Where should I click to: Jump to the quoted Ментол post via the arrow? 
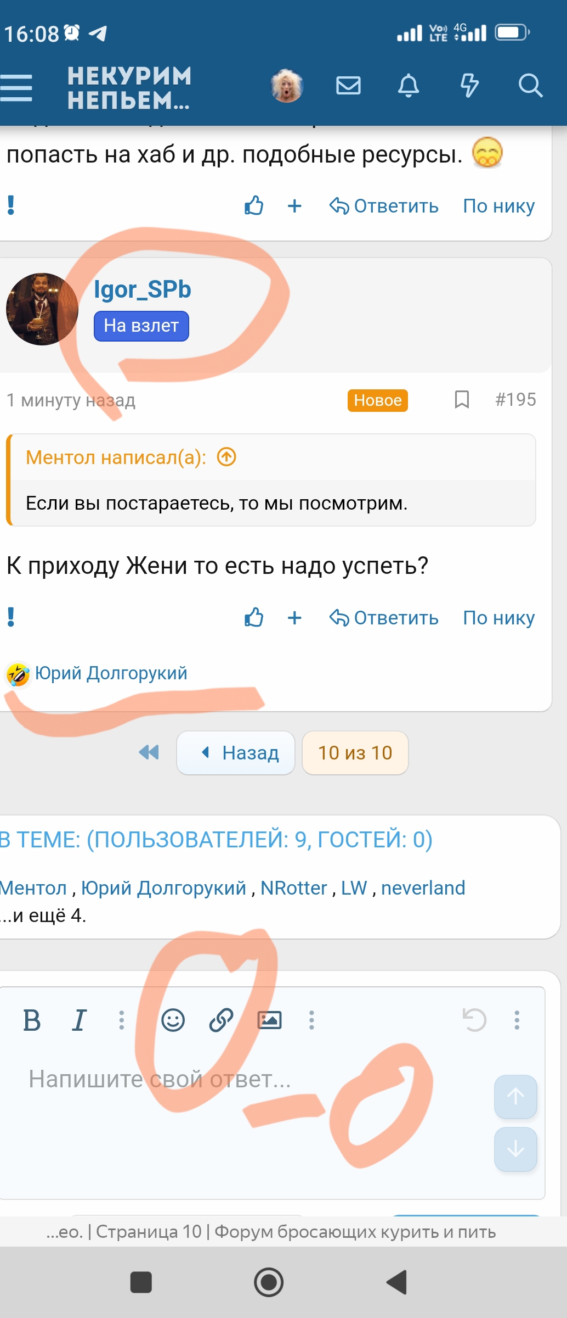click(x=226, y=457)
